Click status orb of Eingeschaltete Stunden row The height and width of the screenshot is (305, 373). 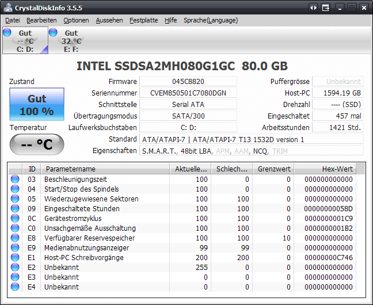click(x=15, y=208)
